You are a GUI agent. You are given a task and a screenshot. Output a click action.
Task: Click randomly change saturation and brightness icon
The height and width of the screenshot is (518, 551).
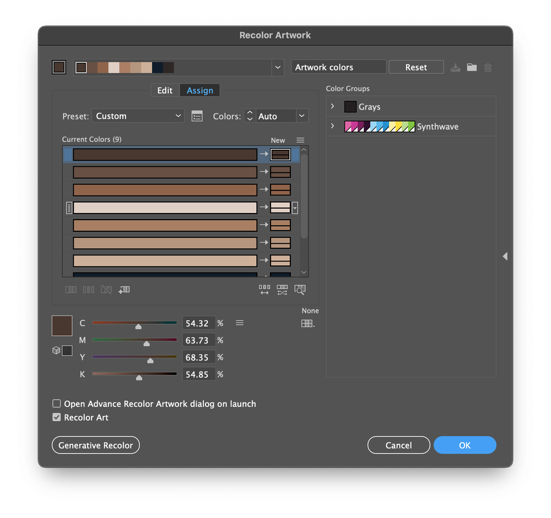point(282,290)
